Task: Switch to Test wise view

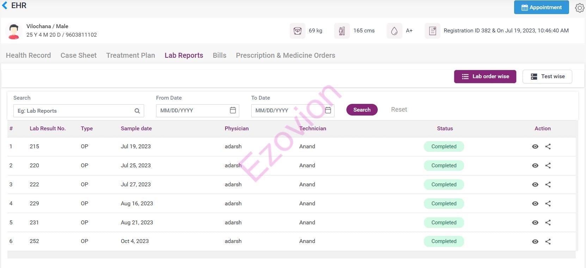Action: pyautogui.click(x=547, y=76)
